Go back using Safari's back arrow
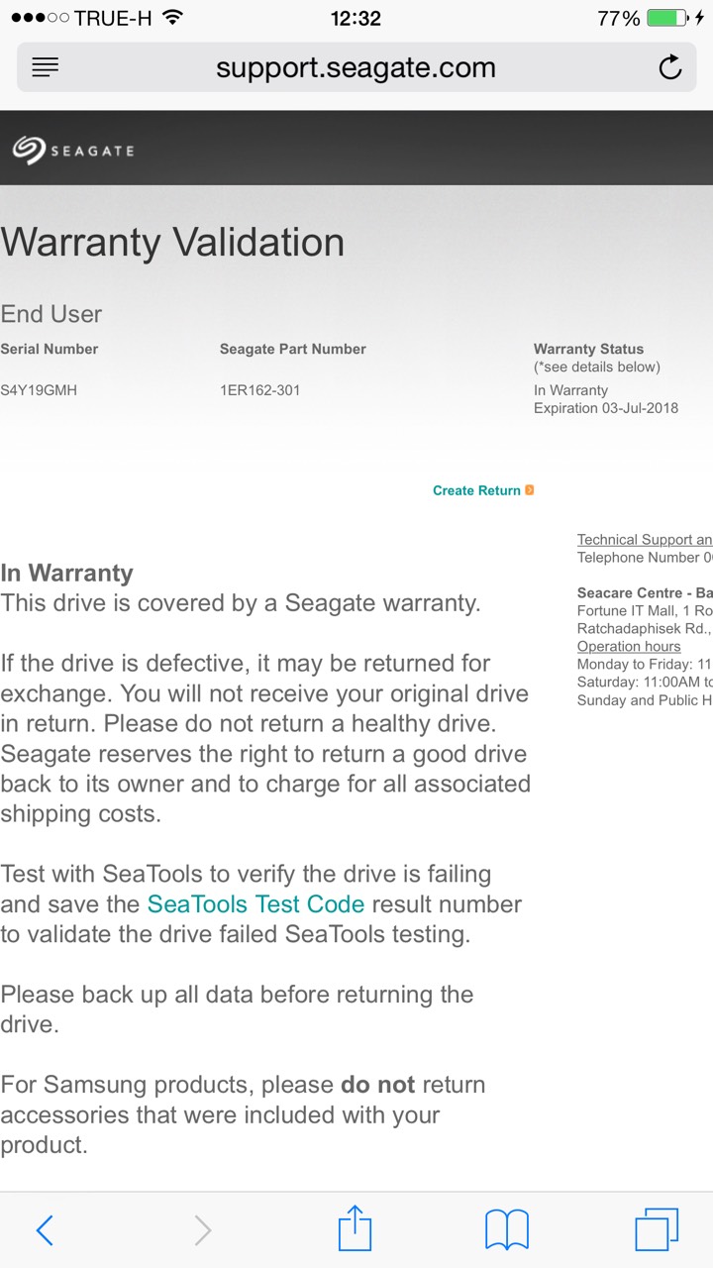The height and width of the screenshot is (1268, 713). coord(45,1230)
